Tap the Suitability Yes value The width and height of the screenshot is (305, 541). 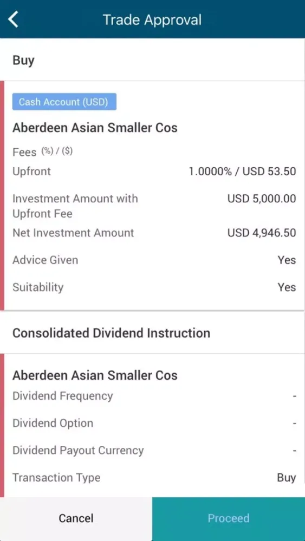pos(287,287)
